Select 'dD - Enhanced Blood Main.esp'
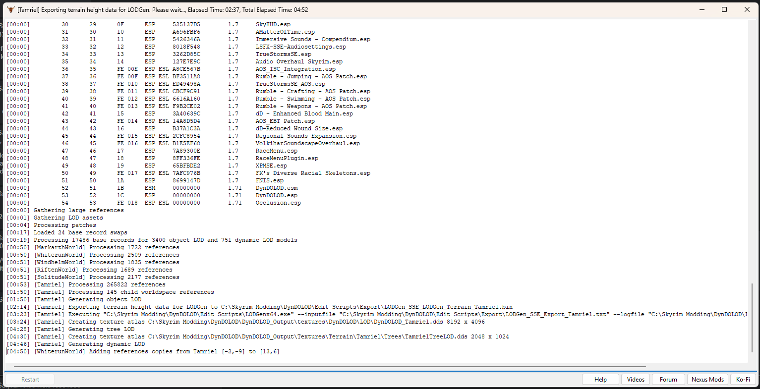 pyautogui.click(x=304, y=113)
